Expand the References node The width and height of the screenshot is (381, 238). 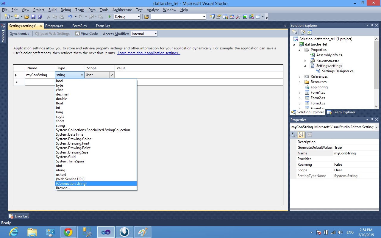300,76
